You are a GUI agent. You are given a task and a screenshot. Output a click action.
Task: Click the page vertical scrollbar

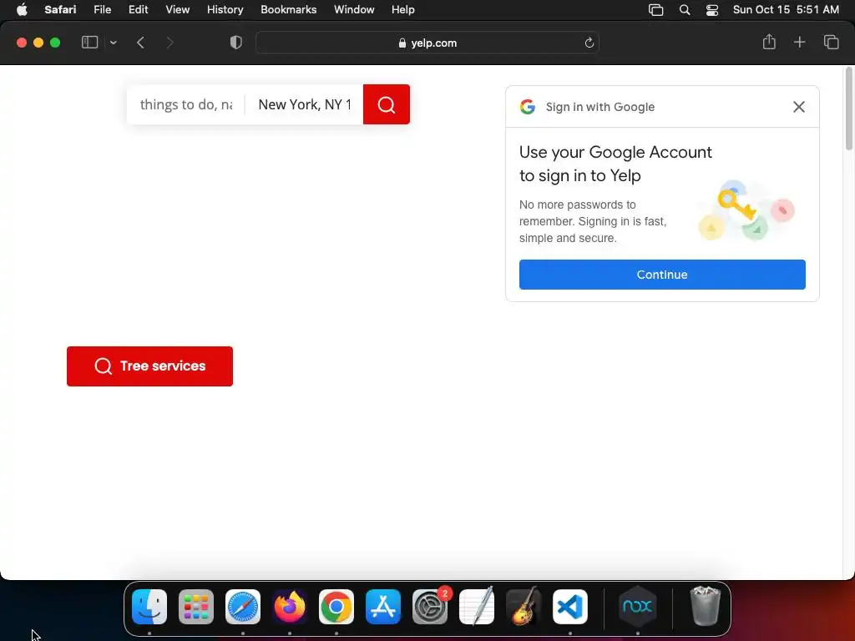coord(849,108)
